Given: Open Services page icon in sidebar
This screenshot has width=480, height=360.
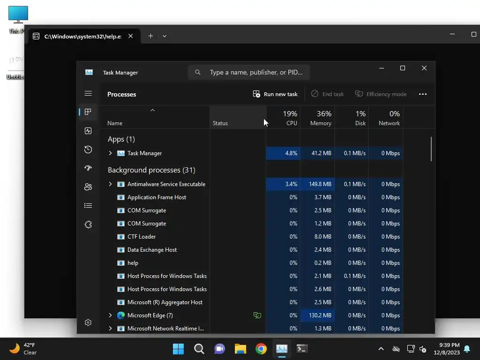Looking at the screenshot, I should (88, 225).
